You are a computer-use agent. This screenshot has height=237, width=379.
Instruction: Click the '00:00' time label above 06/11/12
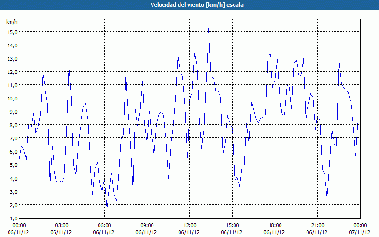coord(19,226)
